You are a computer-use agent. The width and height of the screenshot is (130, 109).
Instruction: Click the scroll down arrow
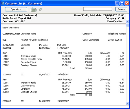(x=127, y=103)
